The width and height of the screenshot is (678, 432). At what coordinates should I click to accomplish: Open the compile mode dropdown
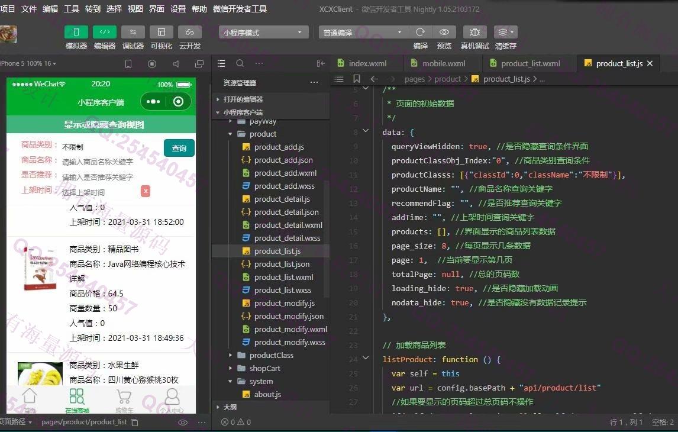362,33
